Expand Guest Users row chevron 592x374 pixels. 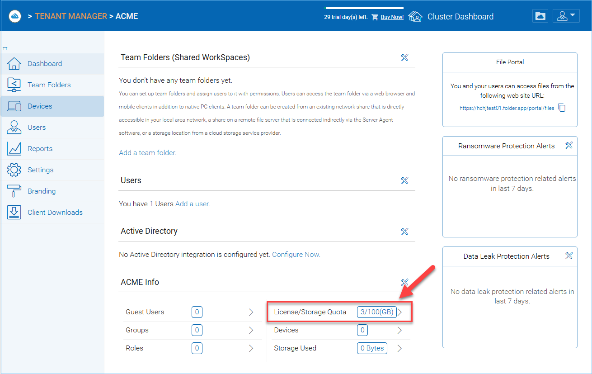[251, 312]
